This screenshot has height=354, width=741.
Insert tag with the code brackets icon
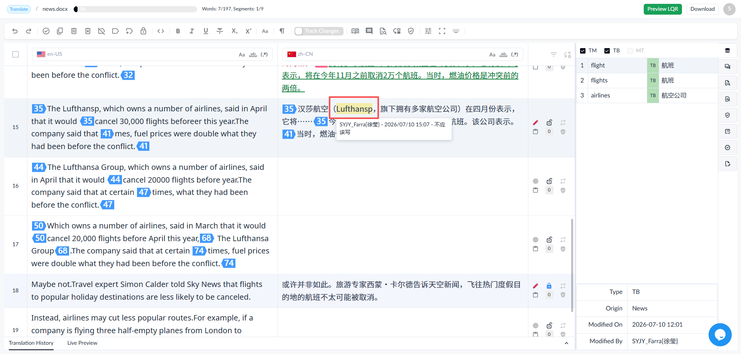pos(161,31)
